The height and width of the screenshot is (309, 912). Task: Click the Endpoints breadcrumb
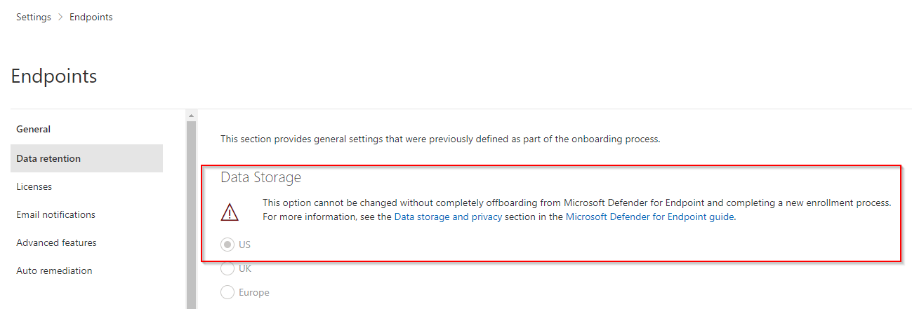[91, 18]
